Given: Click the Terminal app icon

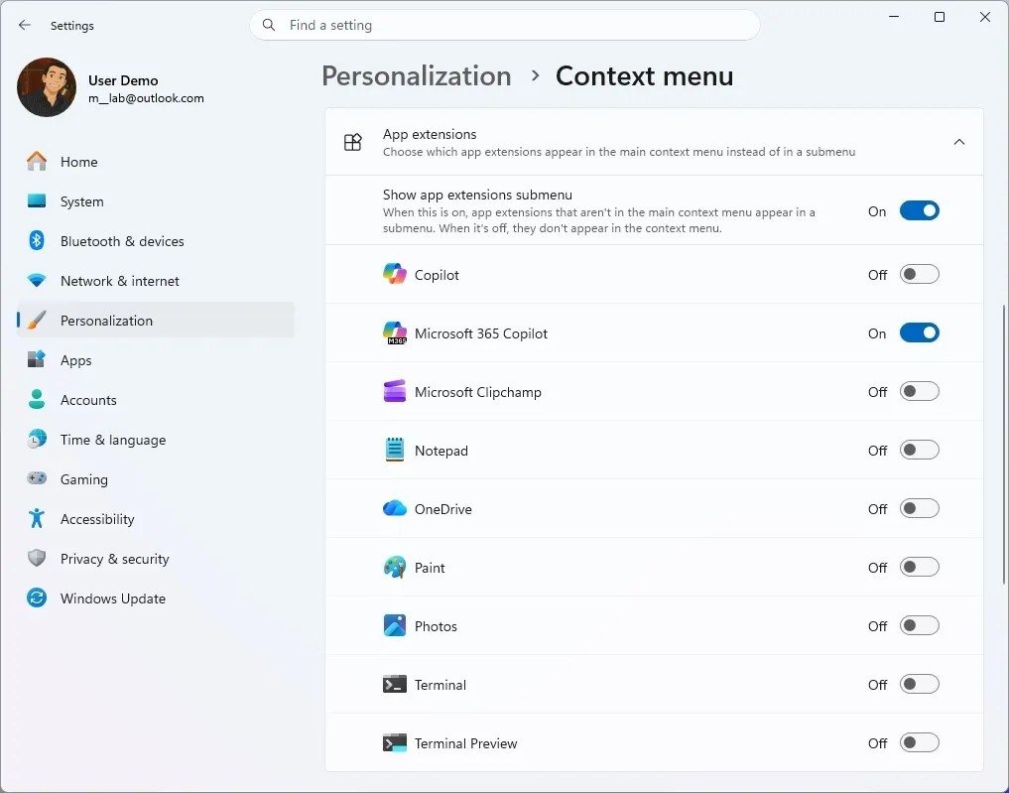Looking at the screenshot, I should pyautogui.click(x=395, y=684).
